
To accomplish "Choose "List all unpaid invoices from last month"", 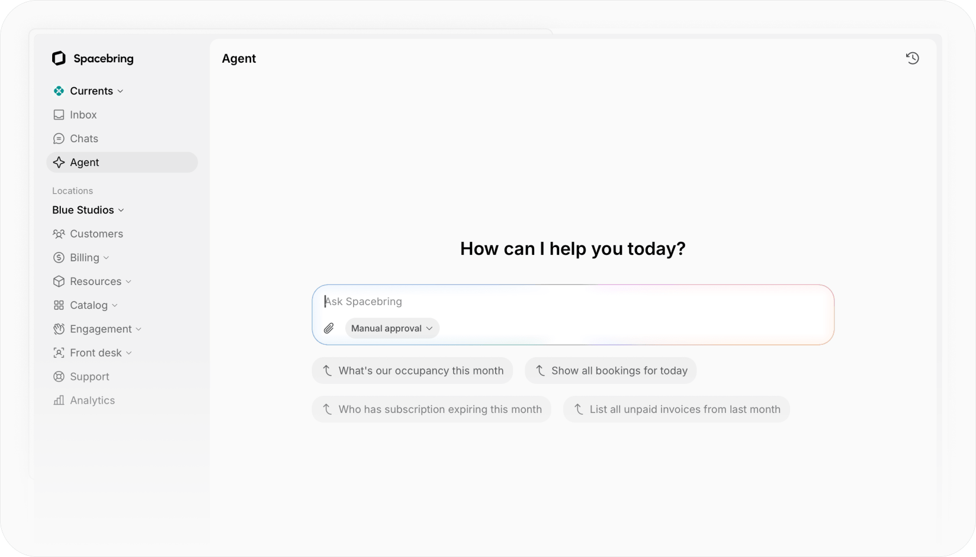I will coord(676,409).
